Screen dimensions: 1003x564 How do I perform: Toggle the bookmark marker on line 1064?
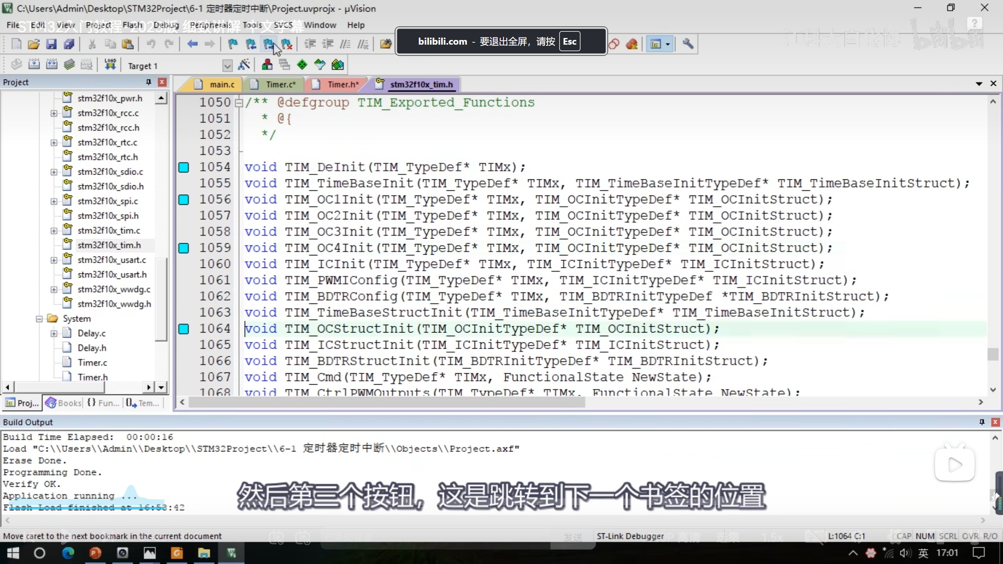[x=184, y=329]
